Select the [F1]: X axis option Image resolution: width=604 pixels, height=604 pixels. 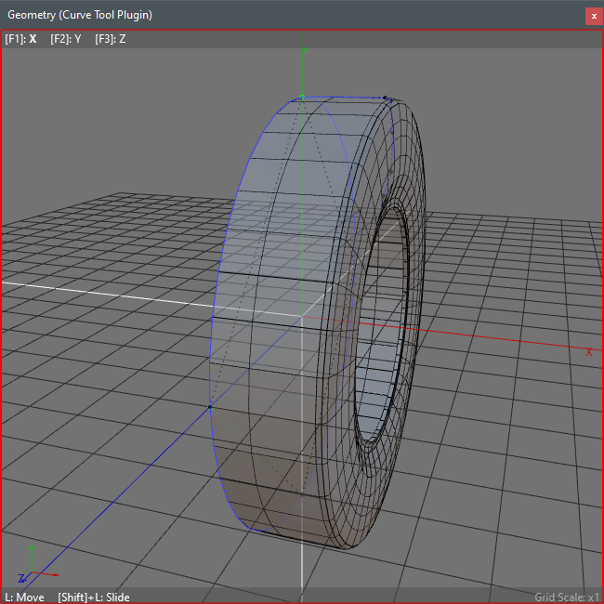20,39
